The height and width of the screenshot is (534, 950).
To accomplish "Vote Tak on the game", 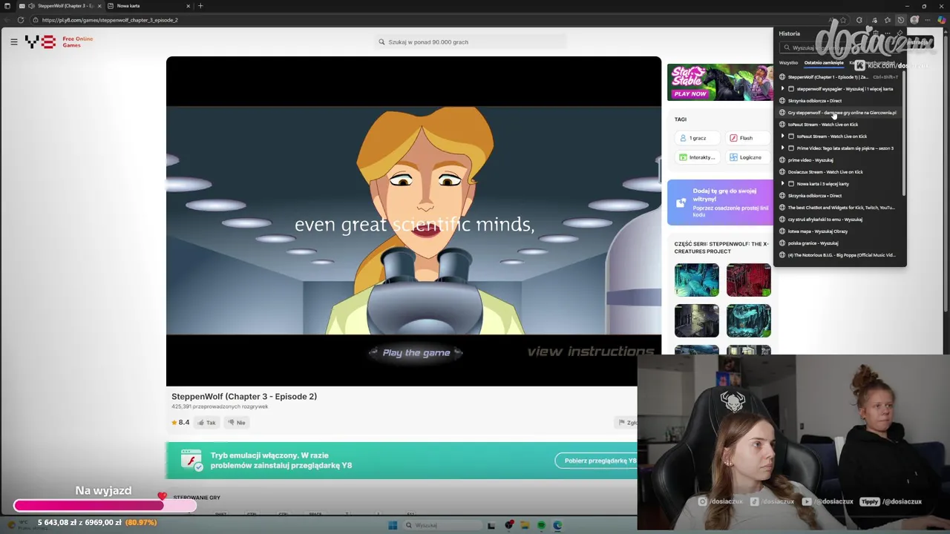I will 206,423.
